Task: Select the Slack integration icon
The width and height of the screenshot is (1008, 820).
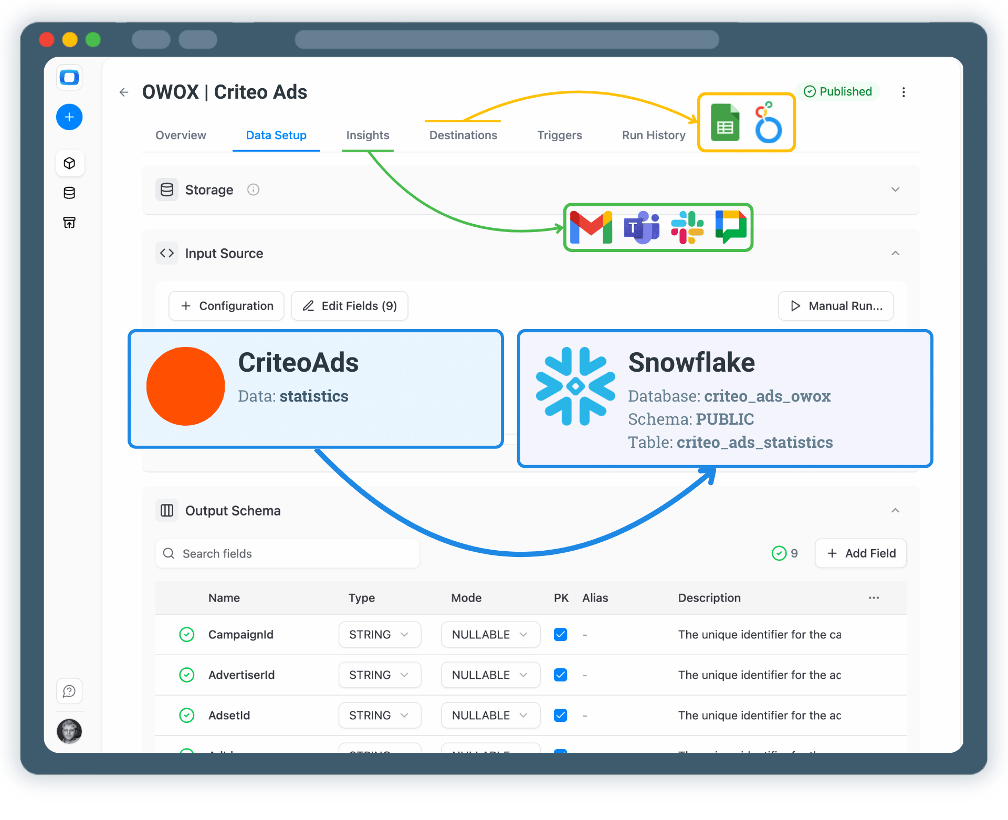Action: (687, 227)
